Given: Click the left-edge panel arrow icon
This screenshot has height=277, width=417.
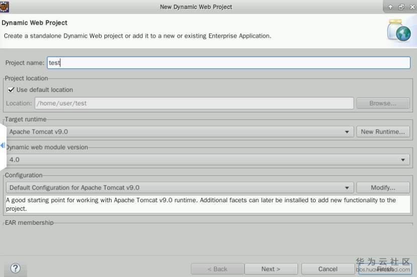Looking at the screenshot, I should click(x=3, y=145).
